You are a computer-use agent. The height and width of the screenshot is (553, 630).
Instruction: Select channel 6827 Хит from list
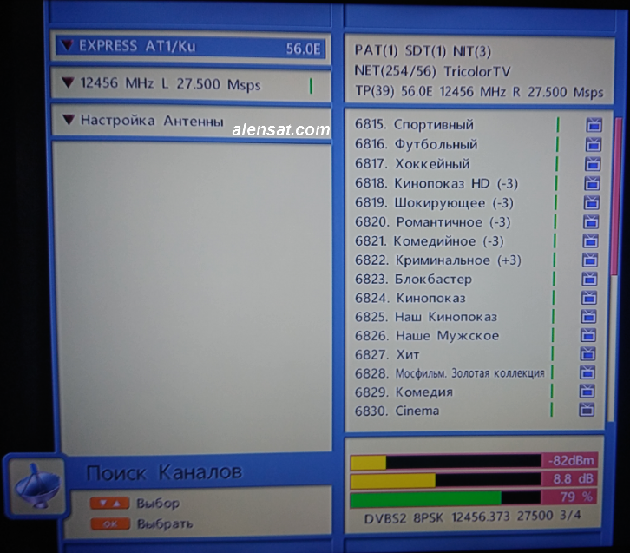pyautogui.click(x=407, y=354)
